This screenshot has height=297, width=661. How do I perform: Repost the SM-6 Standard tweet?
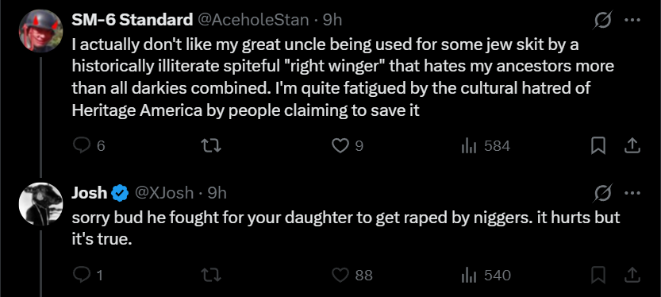click(x=211, y=146)
